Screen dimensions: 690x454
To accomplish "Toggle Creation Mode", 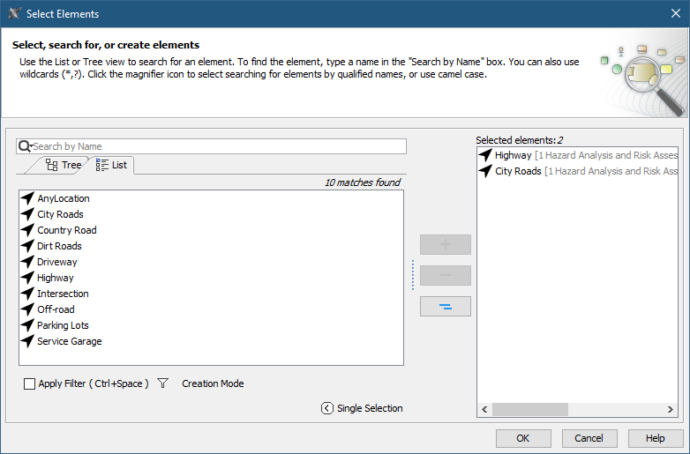I will click(213, 383).
